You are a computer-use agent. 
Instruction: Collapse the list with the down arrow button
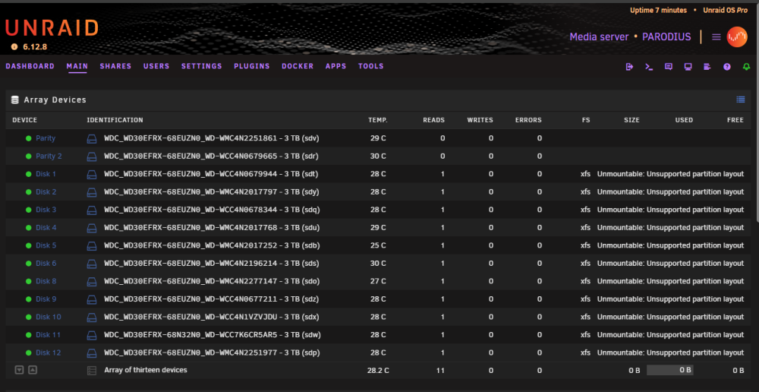pos(20,370)
